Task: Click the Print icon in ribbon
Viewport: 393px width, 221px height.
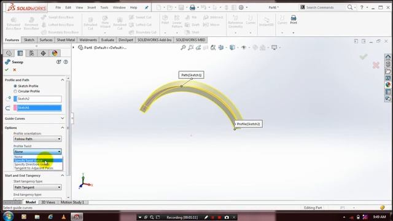Action: click(x=294, y=20)
